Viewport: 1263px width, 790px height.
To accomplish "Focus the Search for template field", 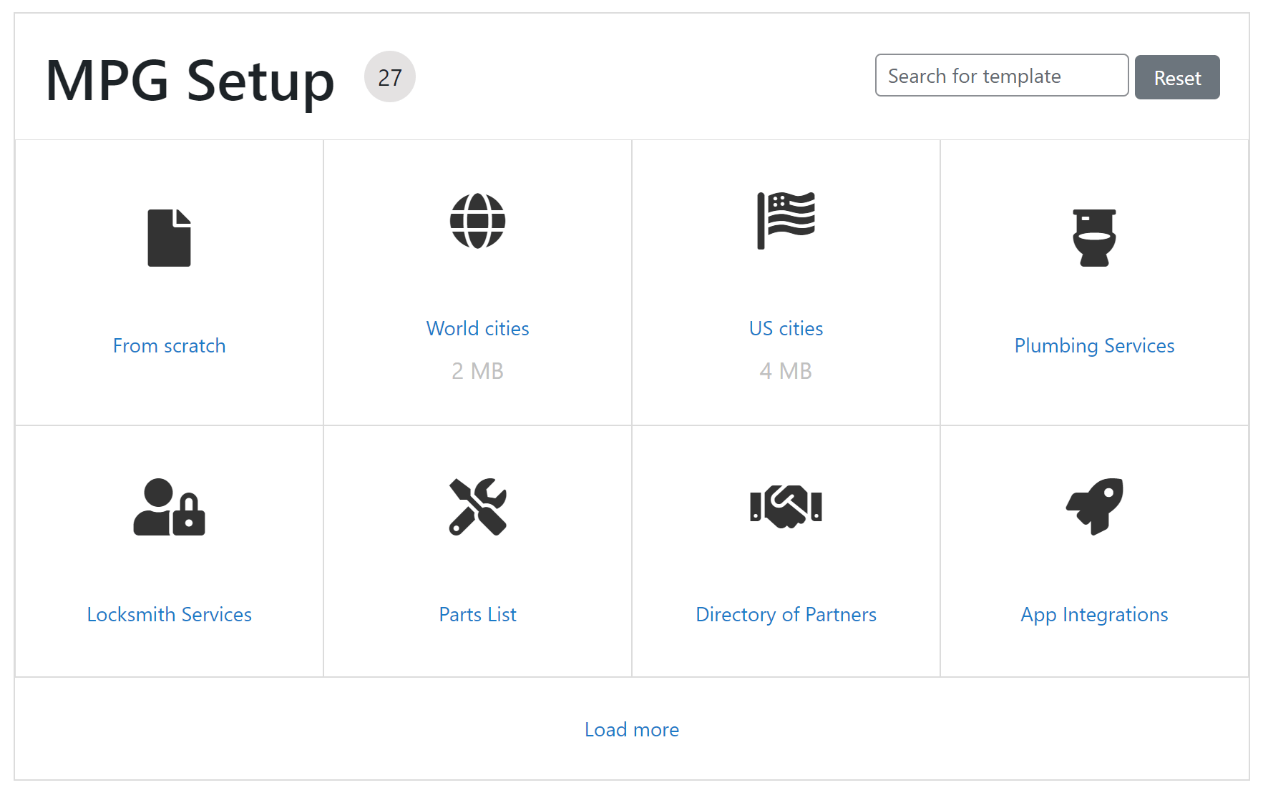I will pos(1002,75).
